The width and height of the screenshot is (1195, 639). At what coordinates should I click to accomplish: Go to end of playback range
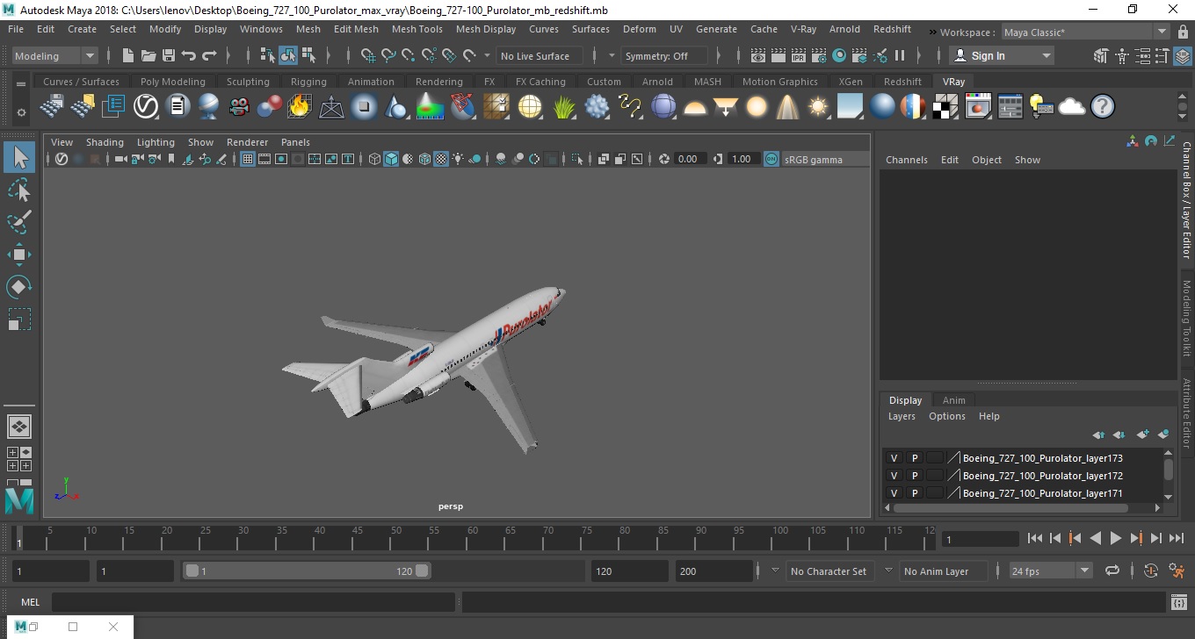click(x=1176, y=538)
